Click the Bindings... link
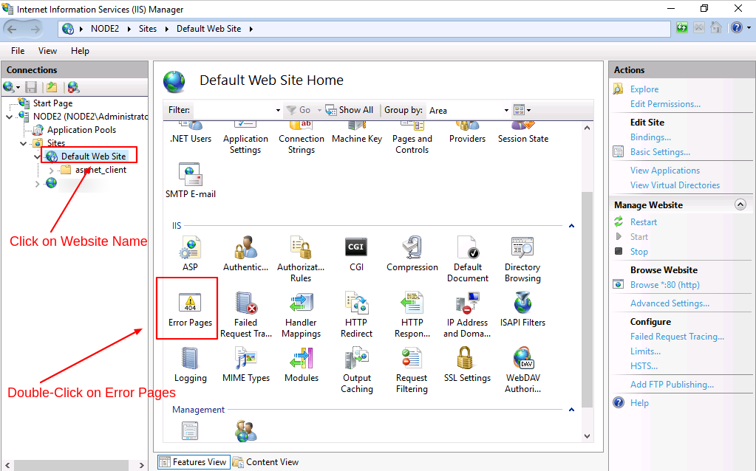This screenshot has height=471, width=756. click(x=650, y=137)
